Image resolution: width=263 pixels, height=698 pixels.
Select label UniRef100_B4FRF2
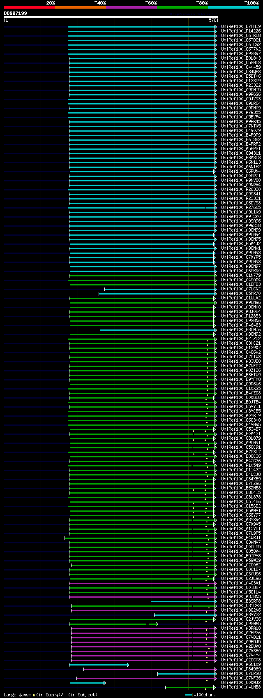point(241,144)
